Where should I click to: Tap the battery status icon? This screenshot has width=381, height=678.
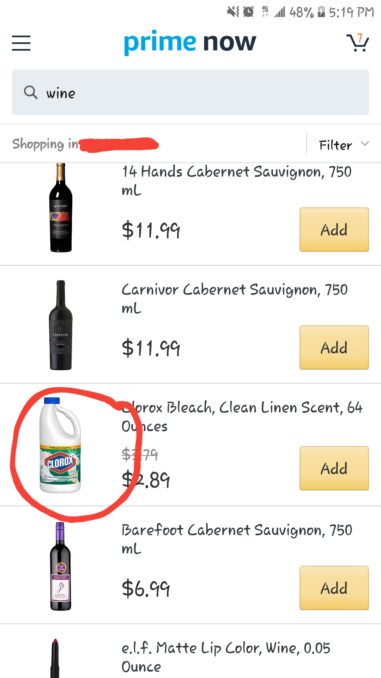point(321,12)
